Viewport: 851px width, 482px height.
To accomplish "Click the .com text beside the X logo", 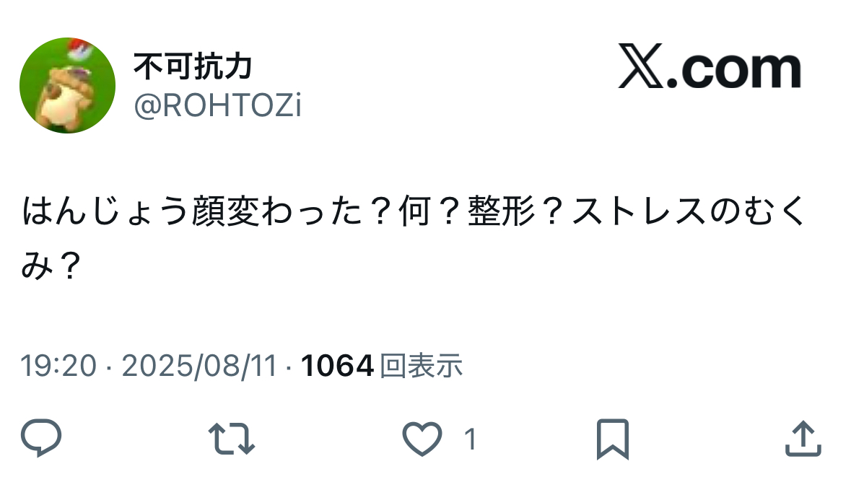I will [734, 70].
